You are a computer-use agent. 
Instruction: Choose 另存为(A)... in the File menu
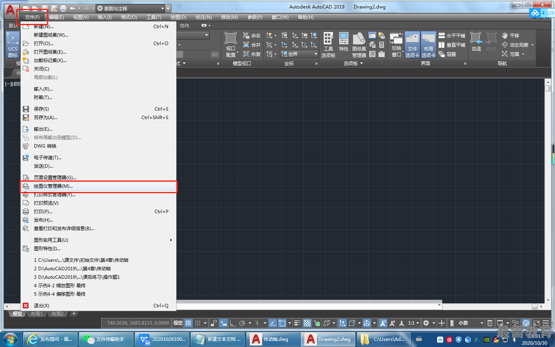(x=99, y=118)
